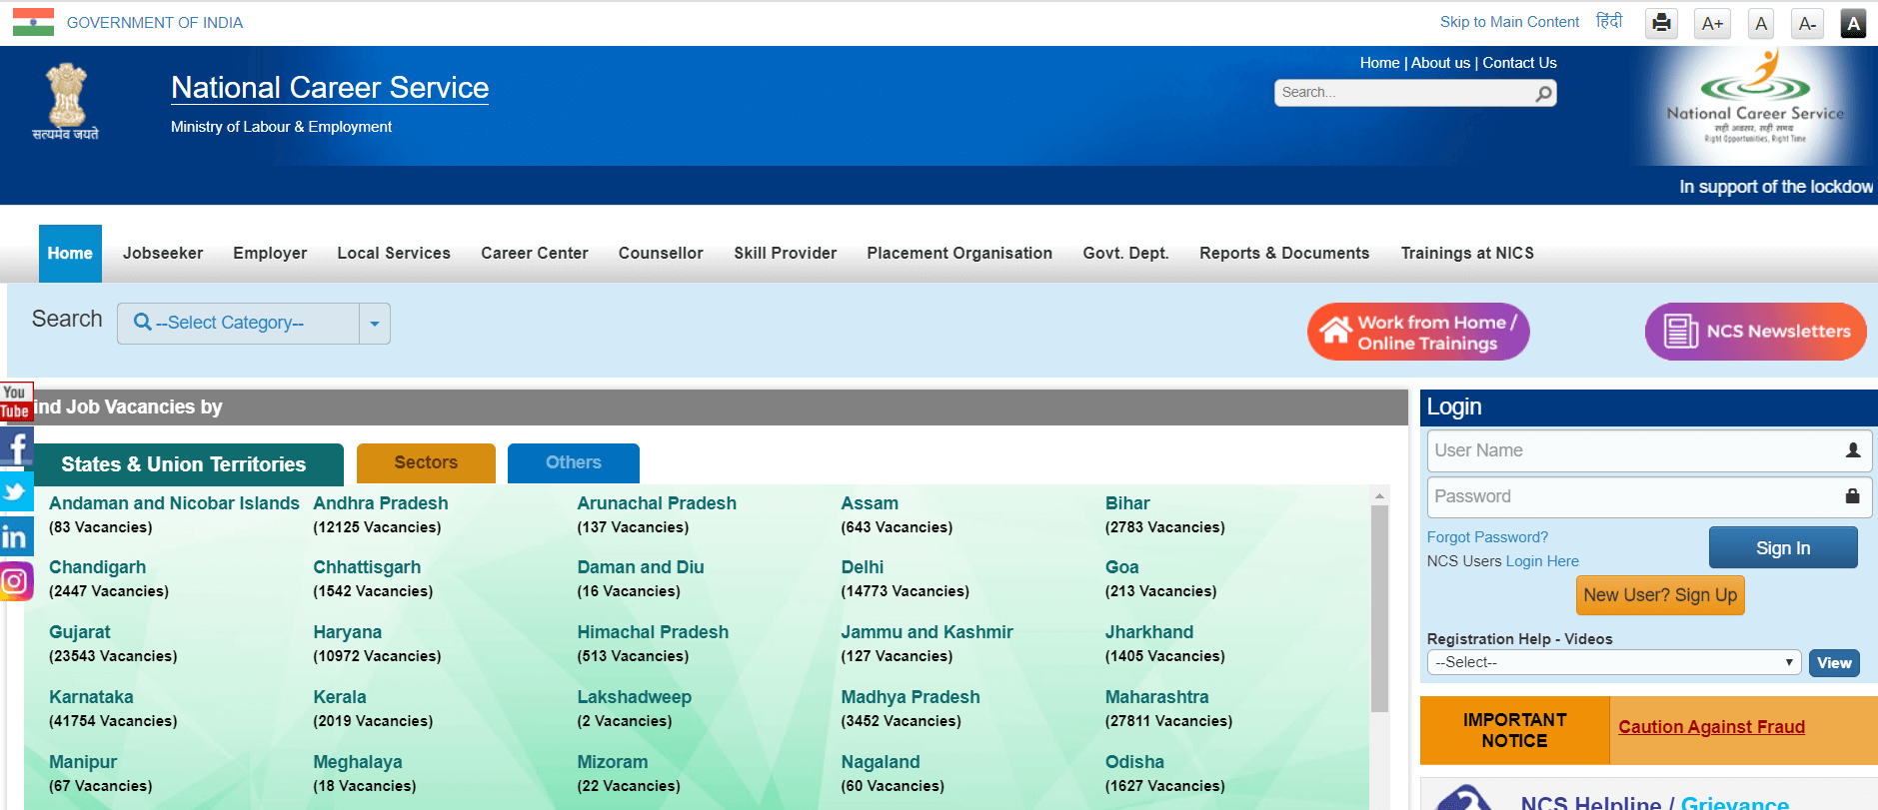This screenshot has width=1878, height=810.
Task: Open the Select Category search box
Action: (238, 324)
